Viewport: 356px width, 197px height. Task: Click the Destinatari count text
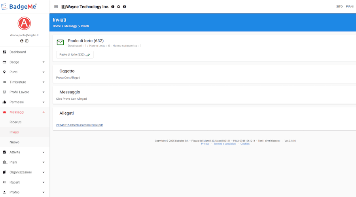click(77, 46)
